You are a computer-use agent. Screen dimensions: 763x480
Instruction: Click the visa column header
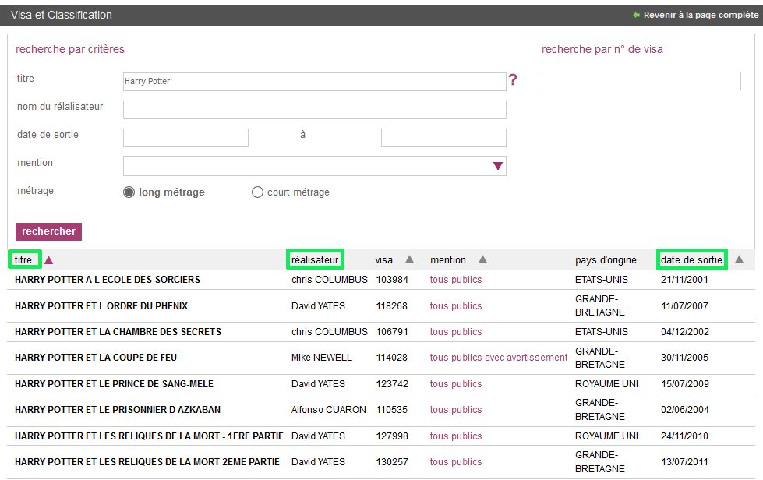click(x=384, y=259)
